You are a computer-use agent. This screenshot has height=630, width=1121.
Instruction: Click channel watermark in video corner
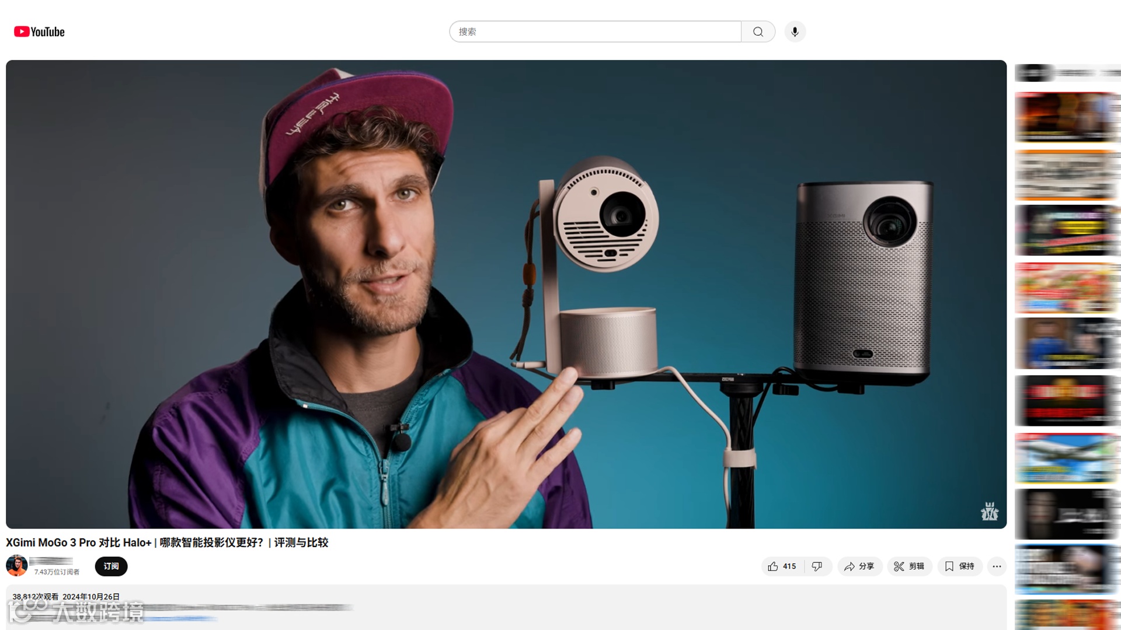[x=989, y=512]
